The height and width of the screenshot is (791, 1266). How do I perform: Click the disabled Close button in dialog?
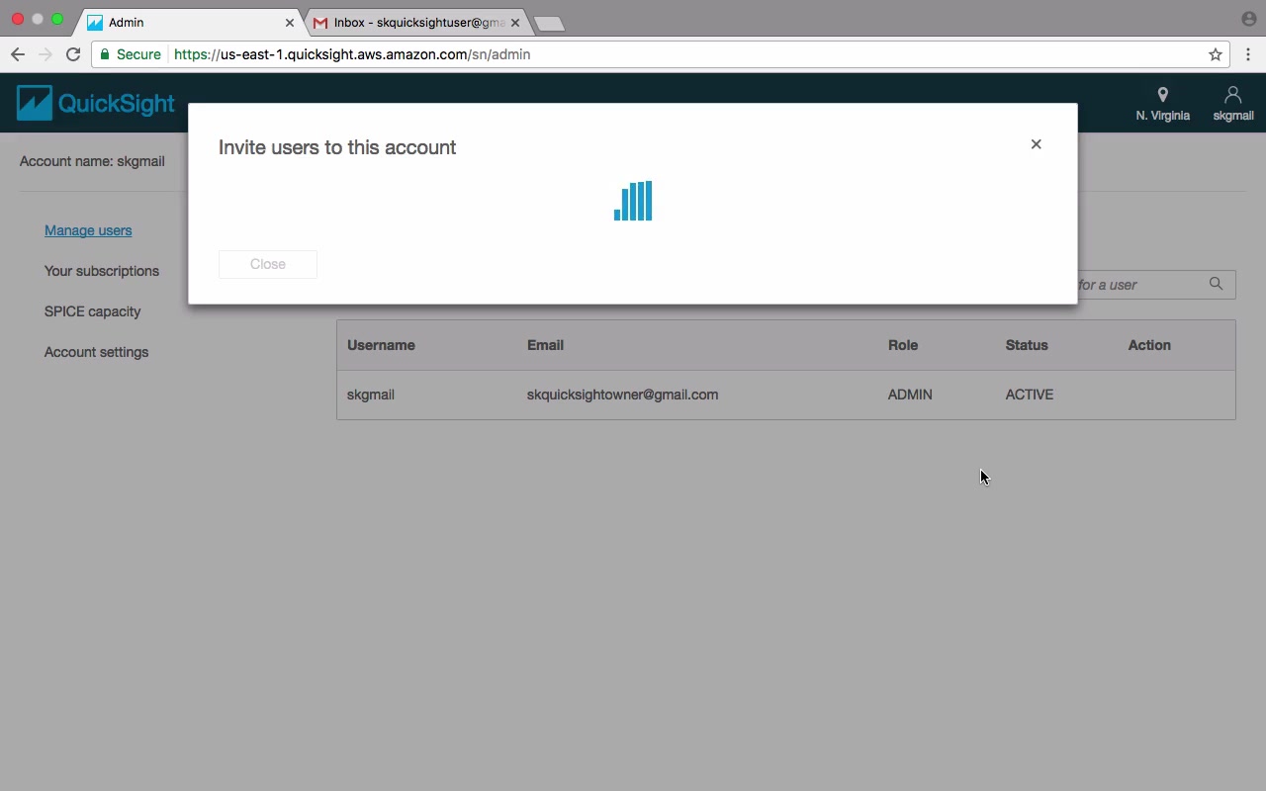click(268, 264)
